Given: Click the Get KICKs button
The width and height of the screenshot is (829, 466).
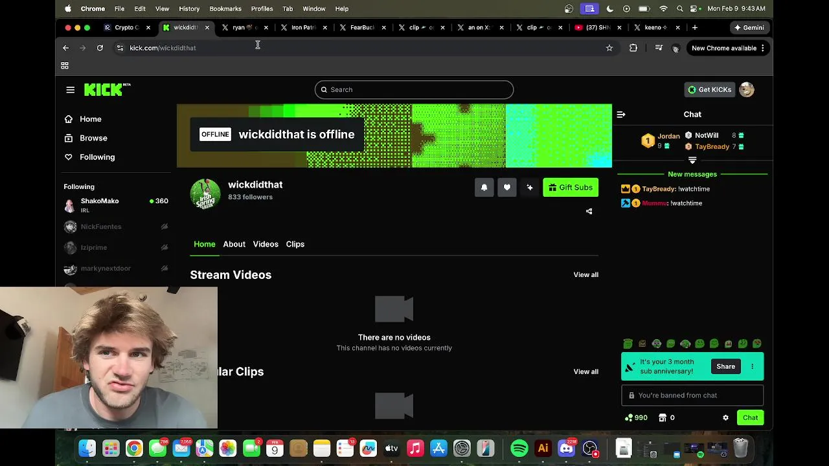Looking at the screenshot, I should pyautogui.click(x=709, y=90).
